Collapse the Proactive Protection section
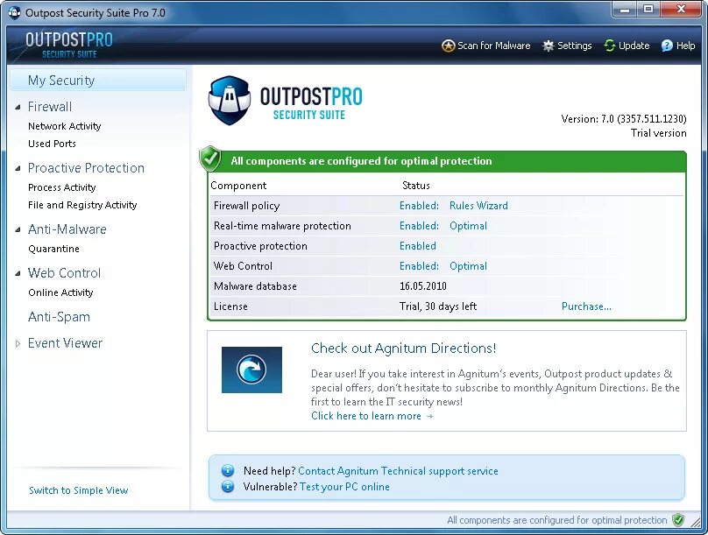This screenshot has width=708, height=535. click(x=18, y=168)
